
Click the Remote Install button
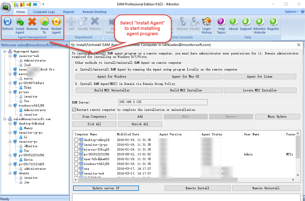197,188
